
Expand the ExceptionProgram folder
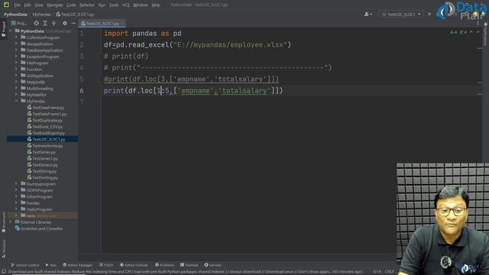pos(16,57)
